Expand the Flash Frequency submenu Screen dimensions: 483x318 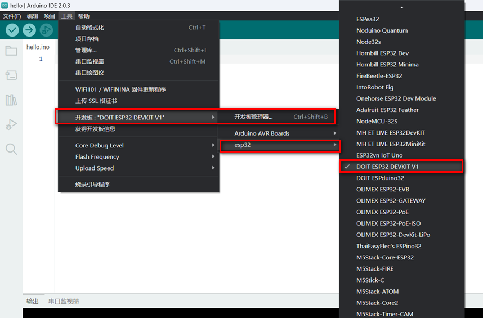coord(138,156)
